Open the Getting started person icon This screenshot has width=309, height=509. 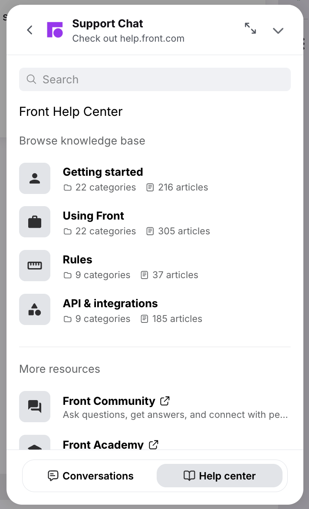pyautogui.click(x=35, y=178)
